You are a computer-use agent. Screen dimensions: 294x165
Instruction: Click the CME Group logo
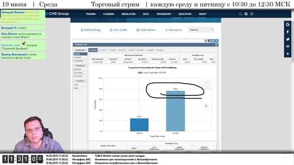click(57, 14)
